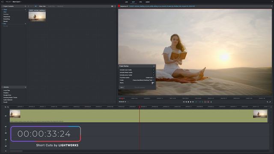
Task: Open the Short Cuts 5 project name dropdown
Action: point(17,2)
